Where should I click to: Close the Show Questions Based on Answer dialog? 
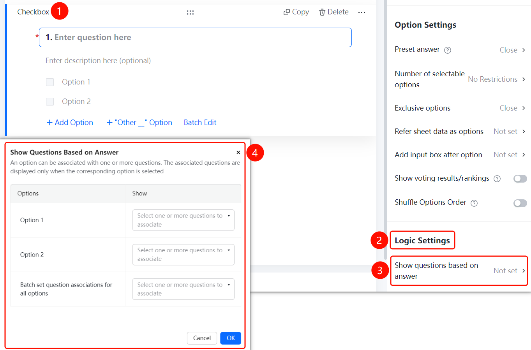tap(238, 153)
